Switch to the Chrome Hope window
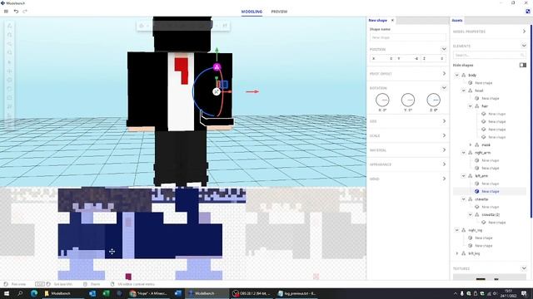Screen dimensions: 533x299 pyautogui.click(x=149, y=293)
